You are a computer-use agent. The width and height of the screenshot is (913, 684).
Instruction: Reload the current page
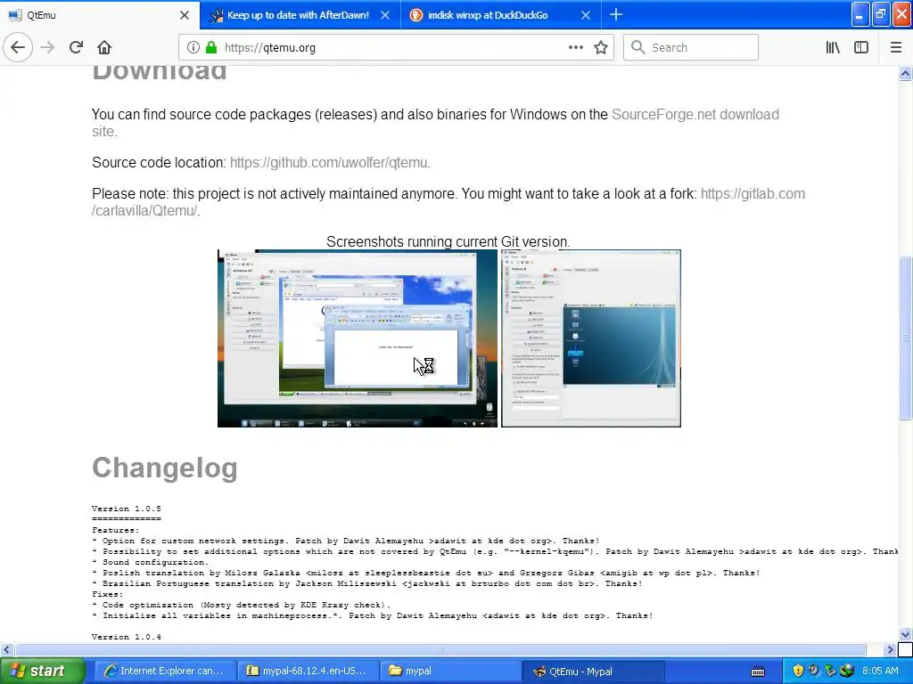(x=76, y=47)
